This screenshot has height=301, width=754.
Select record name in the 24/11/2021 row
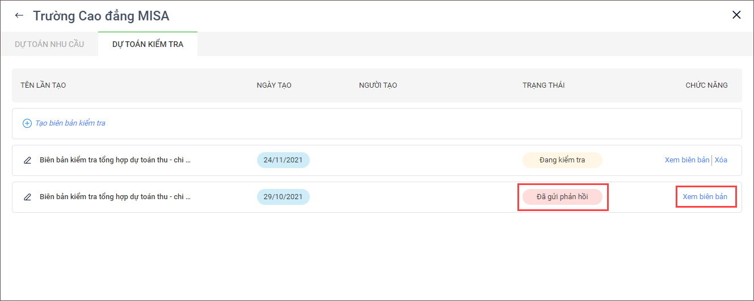[x=115, y=160]
